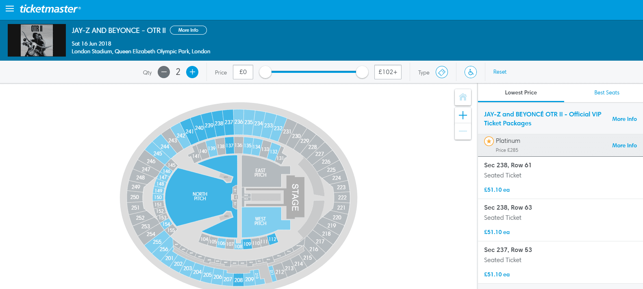Zoom out on the stadium map
Screen dimensions: 643x289
point(463,131)
